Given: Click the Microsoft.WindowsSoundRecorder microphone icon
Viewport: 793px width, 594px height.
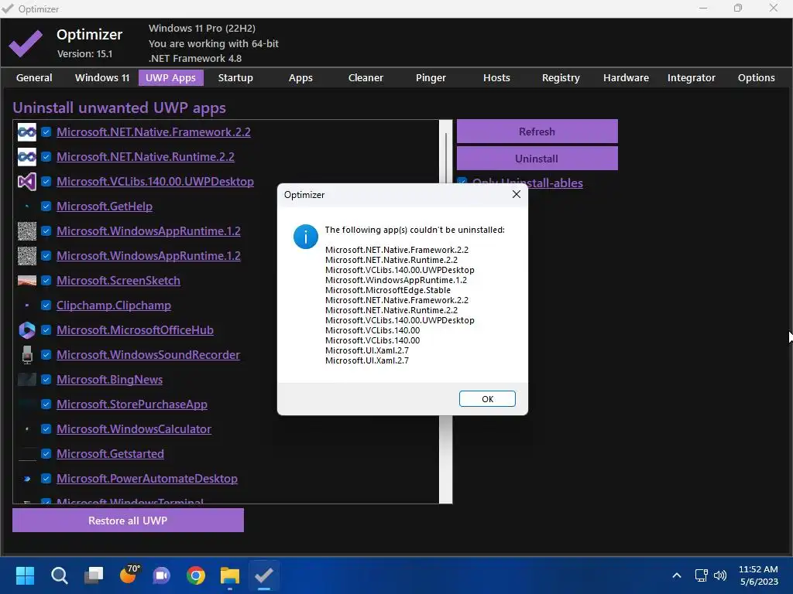Looking at the screenshot, I should coord(27,355).
